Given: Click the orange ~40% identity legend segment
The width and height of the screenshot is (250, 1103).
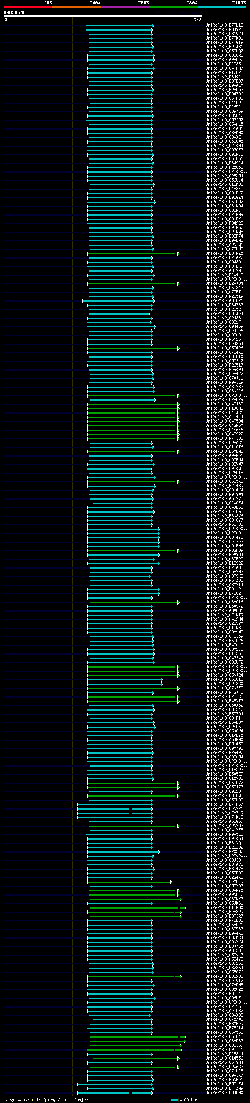Looking at the screenshot, I should 77,7.
